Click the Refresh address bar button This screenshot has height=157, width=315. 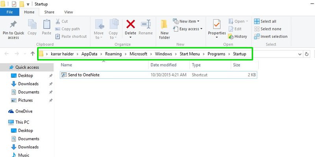coord(307,54)
